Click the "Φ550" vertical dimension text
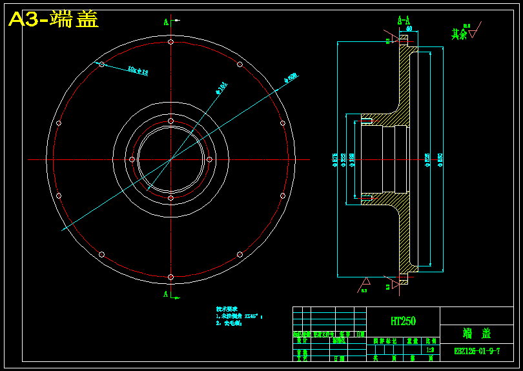Image resolution: width=523 pixels, height=371 pixels. (x=440, y=160)
